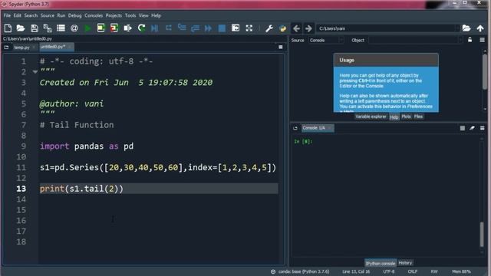
Task: Open PYTHONPATH manager Python icon
Action: point(282,28)
